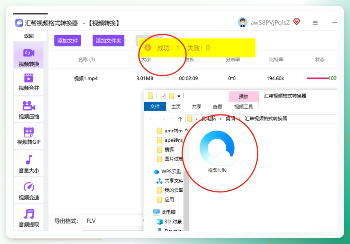Switch to the 视频工具 ribbon tab
The image size is (350, 244).
[244, 107]
